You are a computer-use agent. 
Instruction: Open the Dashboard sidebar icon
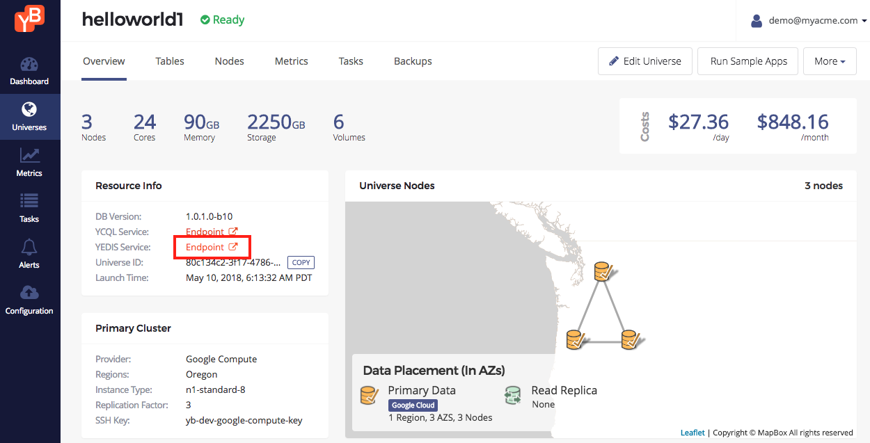pos(29,65)
